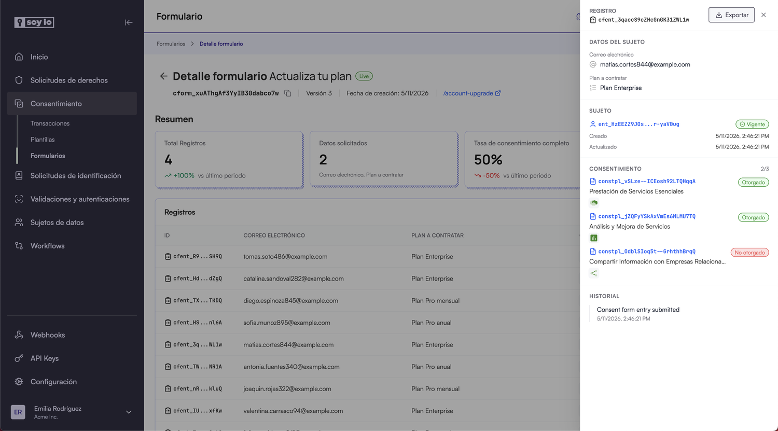The height and width of the screenshot is (431, 778).
Task: Click the CORREO ELECTRÓNICO column header
Action: (x=274, y=235)
